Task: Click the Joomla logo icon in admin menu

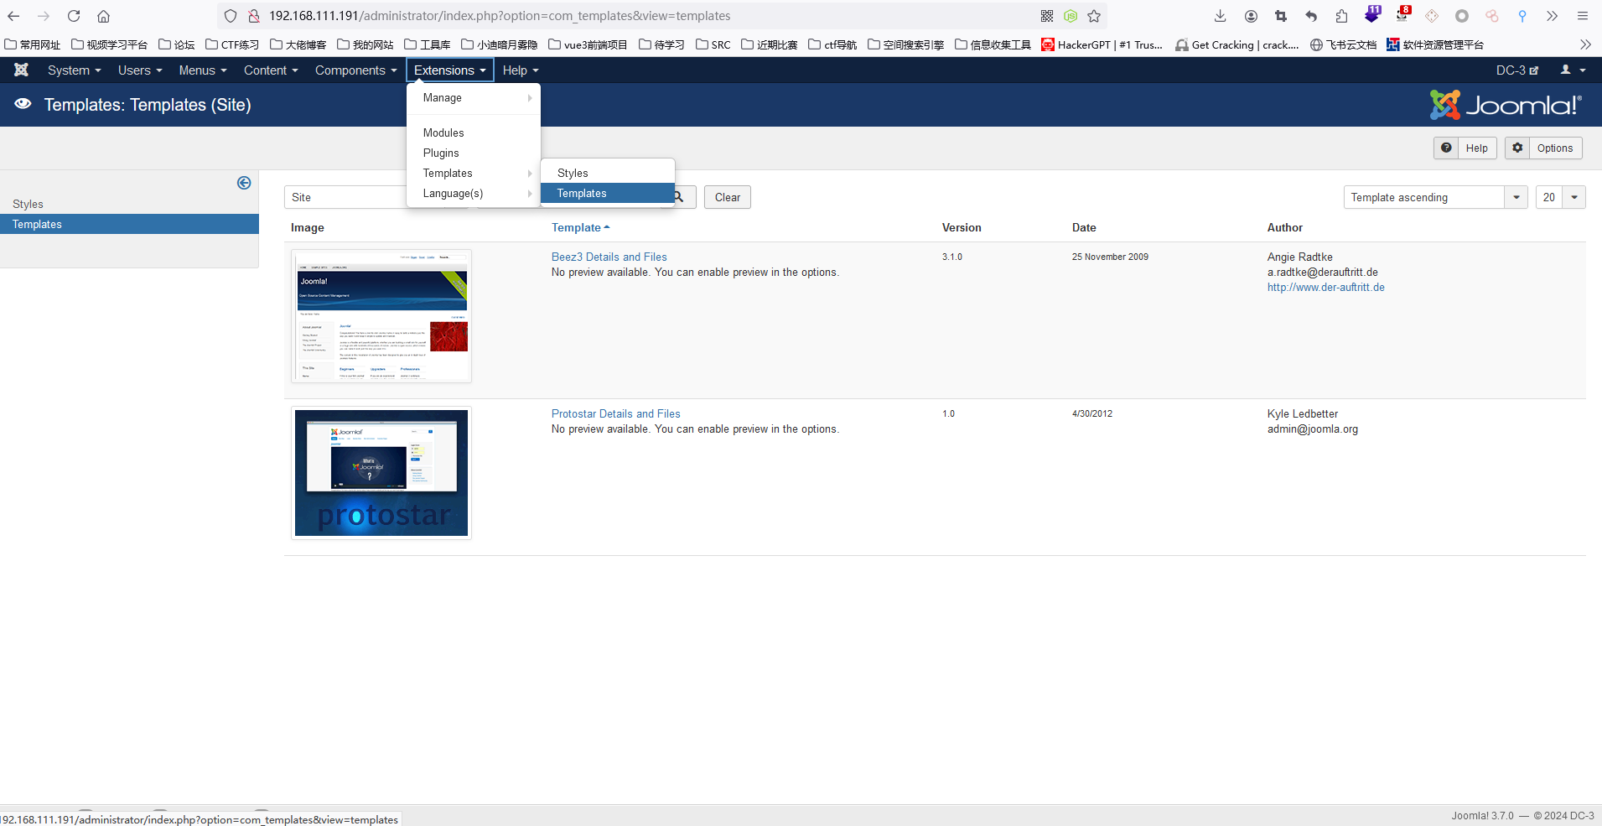Action: coord(22,70)
